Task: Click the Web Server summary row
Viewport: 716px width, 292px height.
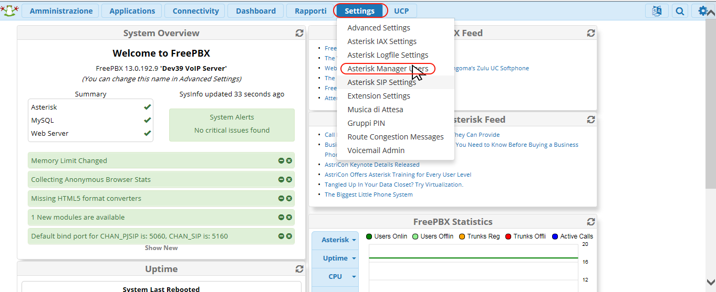Action: (x=90, y=133)
